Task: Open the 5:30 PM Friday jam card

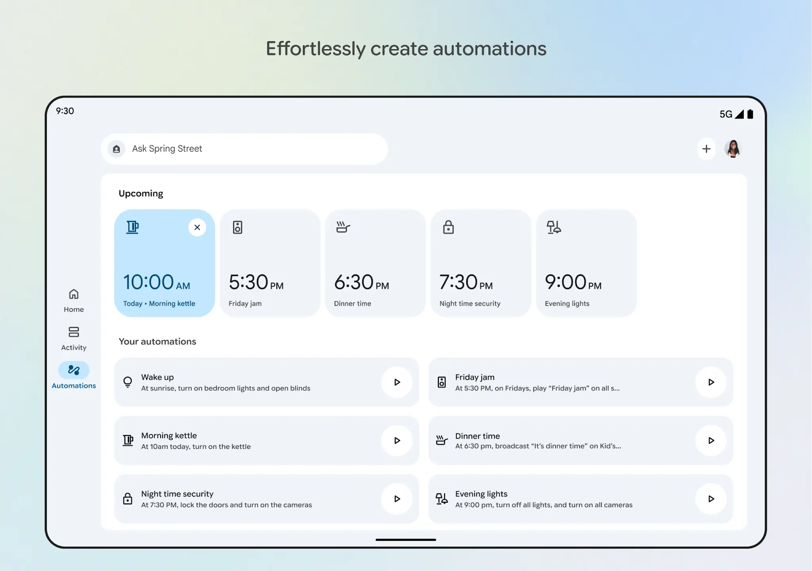Action: [270, 263]
